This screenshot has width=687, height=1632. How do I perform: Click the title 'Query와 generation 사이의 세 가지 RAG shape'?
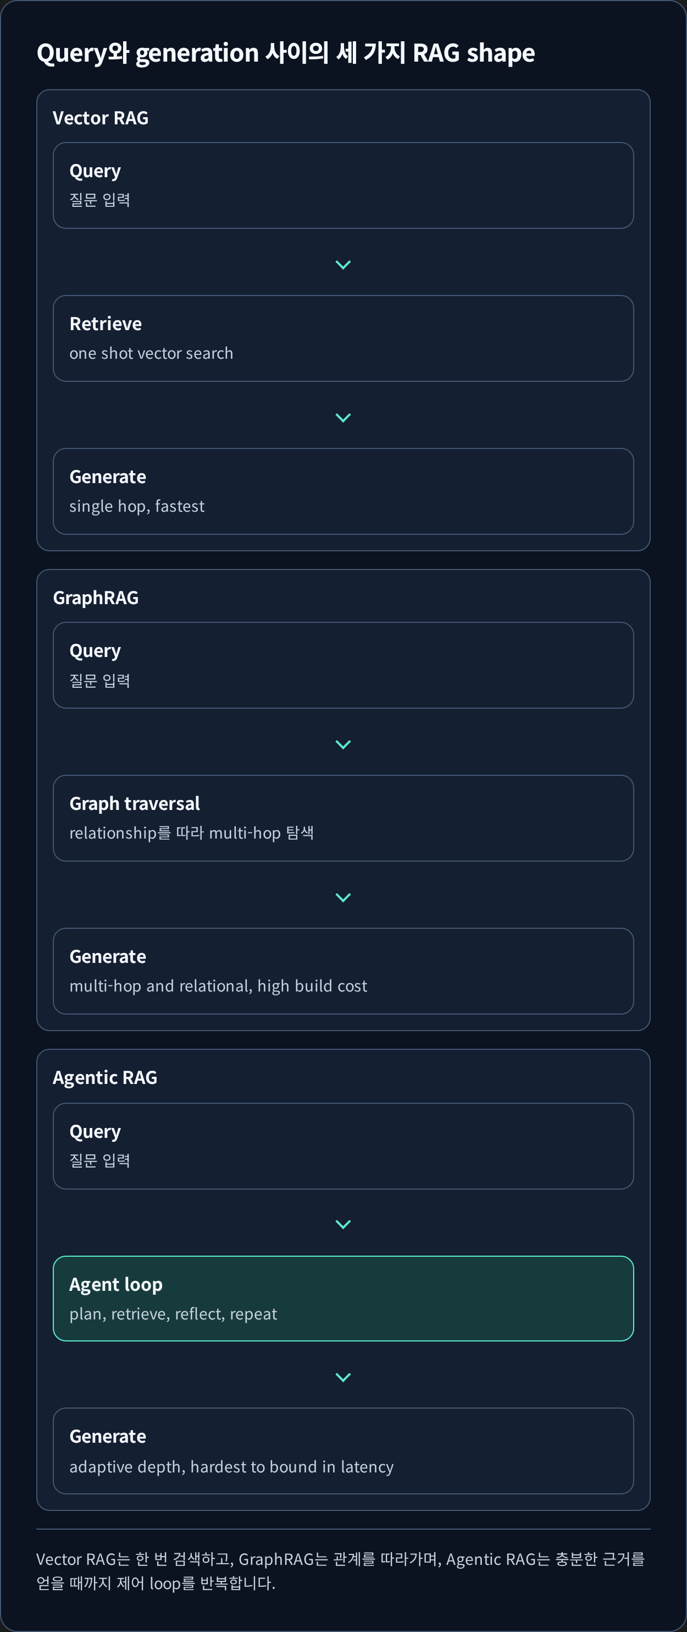coord(286,53)
